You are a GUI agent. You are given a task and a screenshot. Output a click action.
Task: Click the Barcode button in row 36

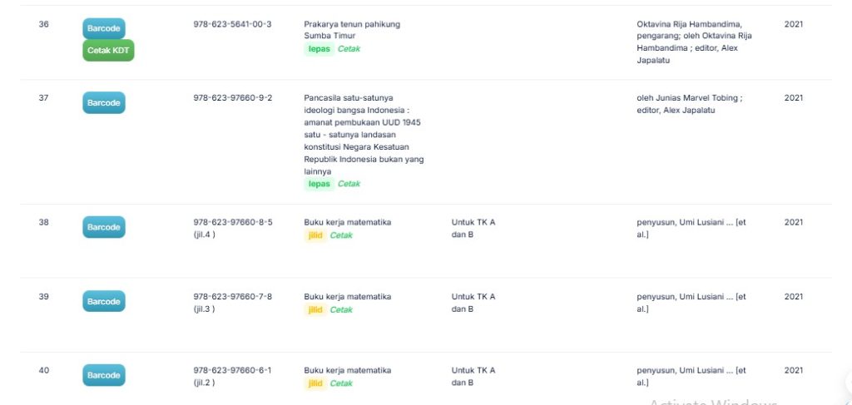(103, 28)
